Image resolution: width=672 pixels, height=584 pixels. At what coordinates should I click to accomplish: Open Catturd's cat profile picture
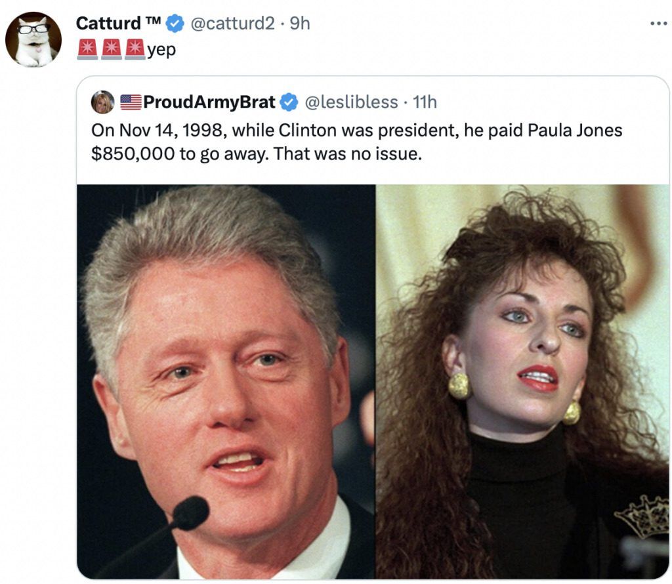pos(33,39)
